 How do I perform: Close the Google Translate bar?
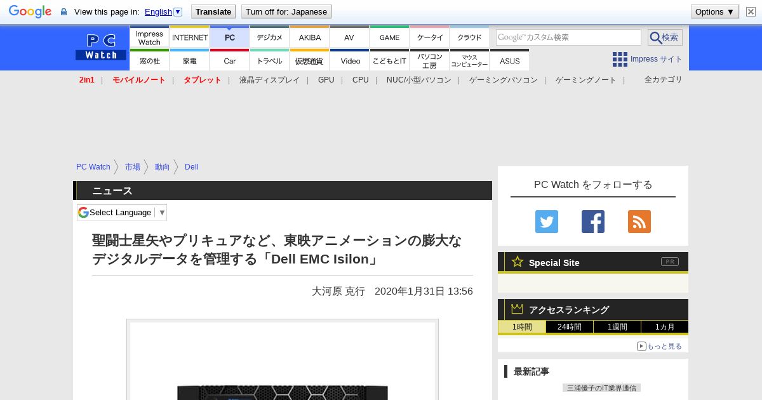(x=751, y=11)
